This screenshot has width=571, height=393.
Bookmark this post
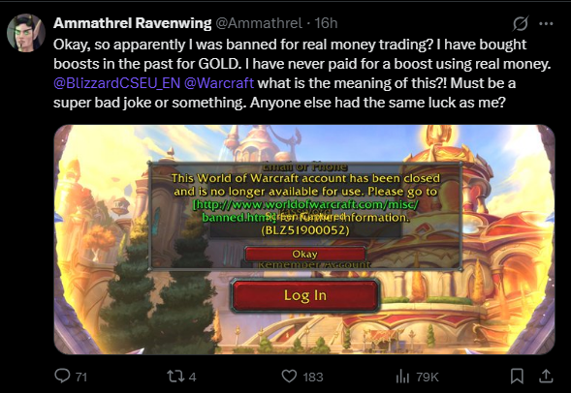tap(517, 377)
